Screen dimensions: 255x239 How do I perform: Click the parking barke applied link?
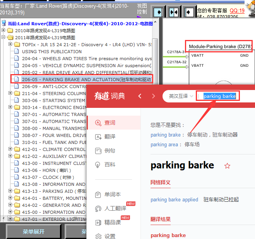pos(175,200)
